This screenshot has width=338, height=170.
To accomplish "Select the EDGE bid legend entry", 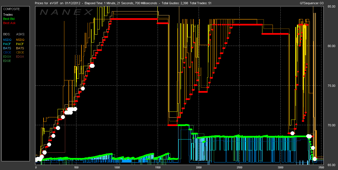I will point(7,61).
